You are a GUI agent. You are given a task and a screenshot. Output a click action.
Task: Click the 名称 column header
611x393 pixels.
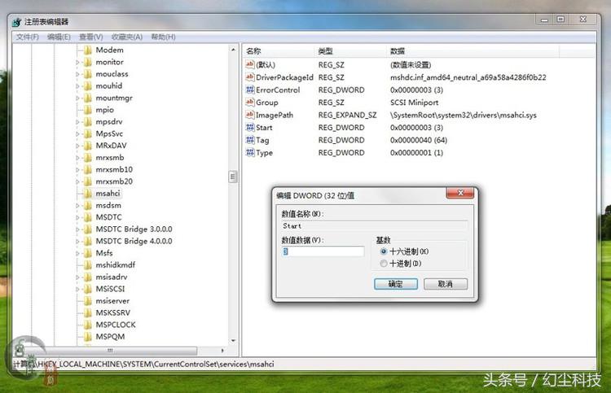coord(279,51)
